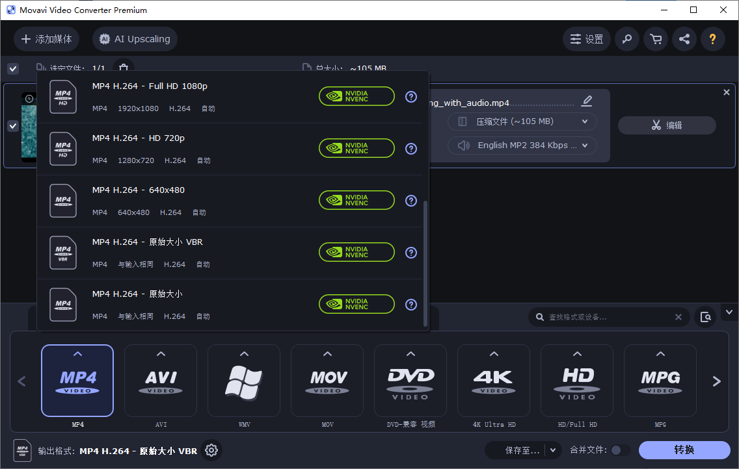739x469 pixels.
Task: Open the English MP2 384 Kbps audio dropdown
Action: click(522, 146)
